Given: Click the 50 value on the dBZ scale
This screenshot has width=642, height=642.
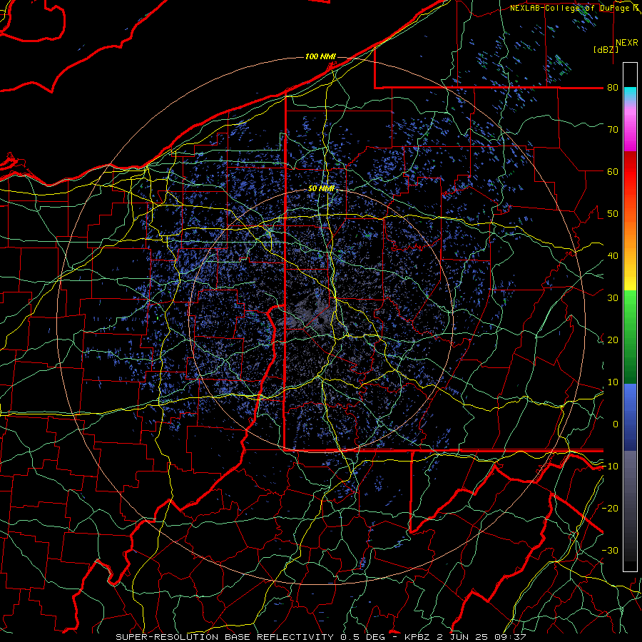Looking at the screenshot, I should pos(613,214).
